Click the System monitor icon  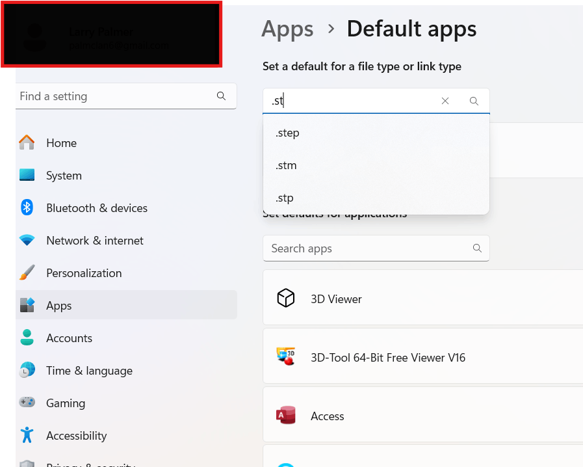click(x=27, y=175)
